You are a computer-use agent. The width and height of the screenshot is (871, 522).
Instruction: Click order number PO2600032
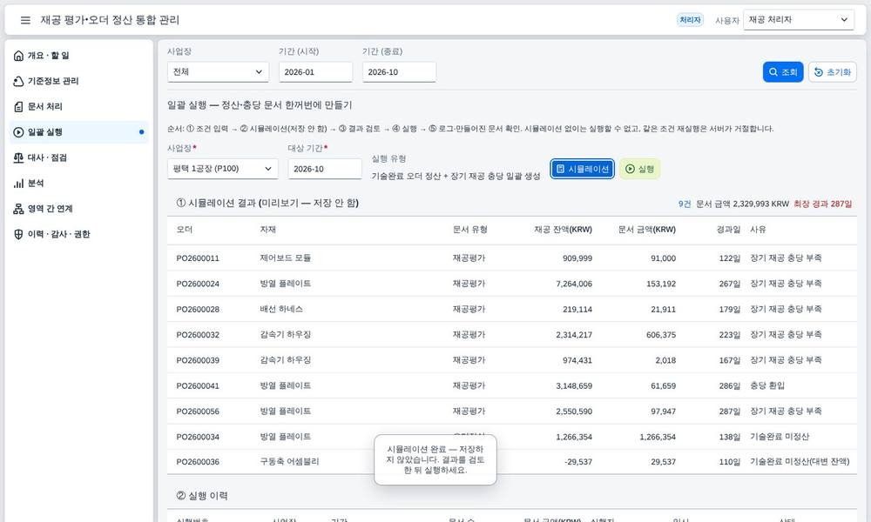coord(198,334)
